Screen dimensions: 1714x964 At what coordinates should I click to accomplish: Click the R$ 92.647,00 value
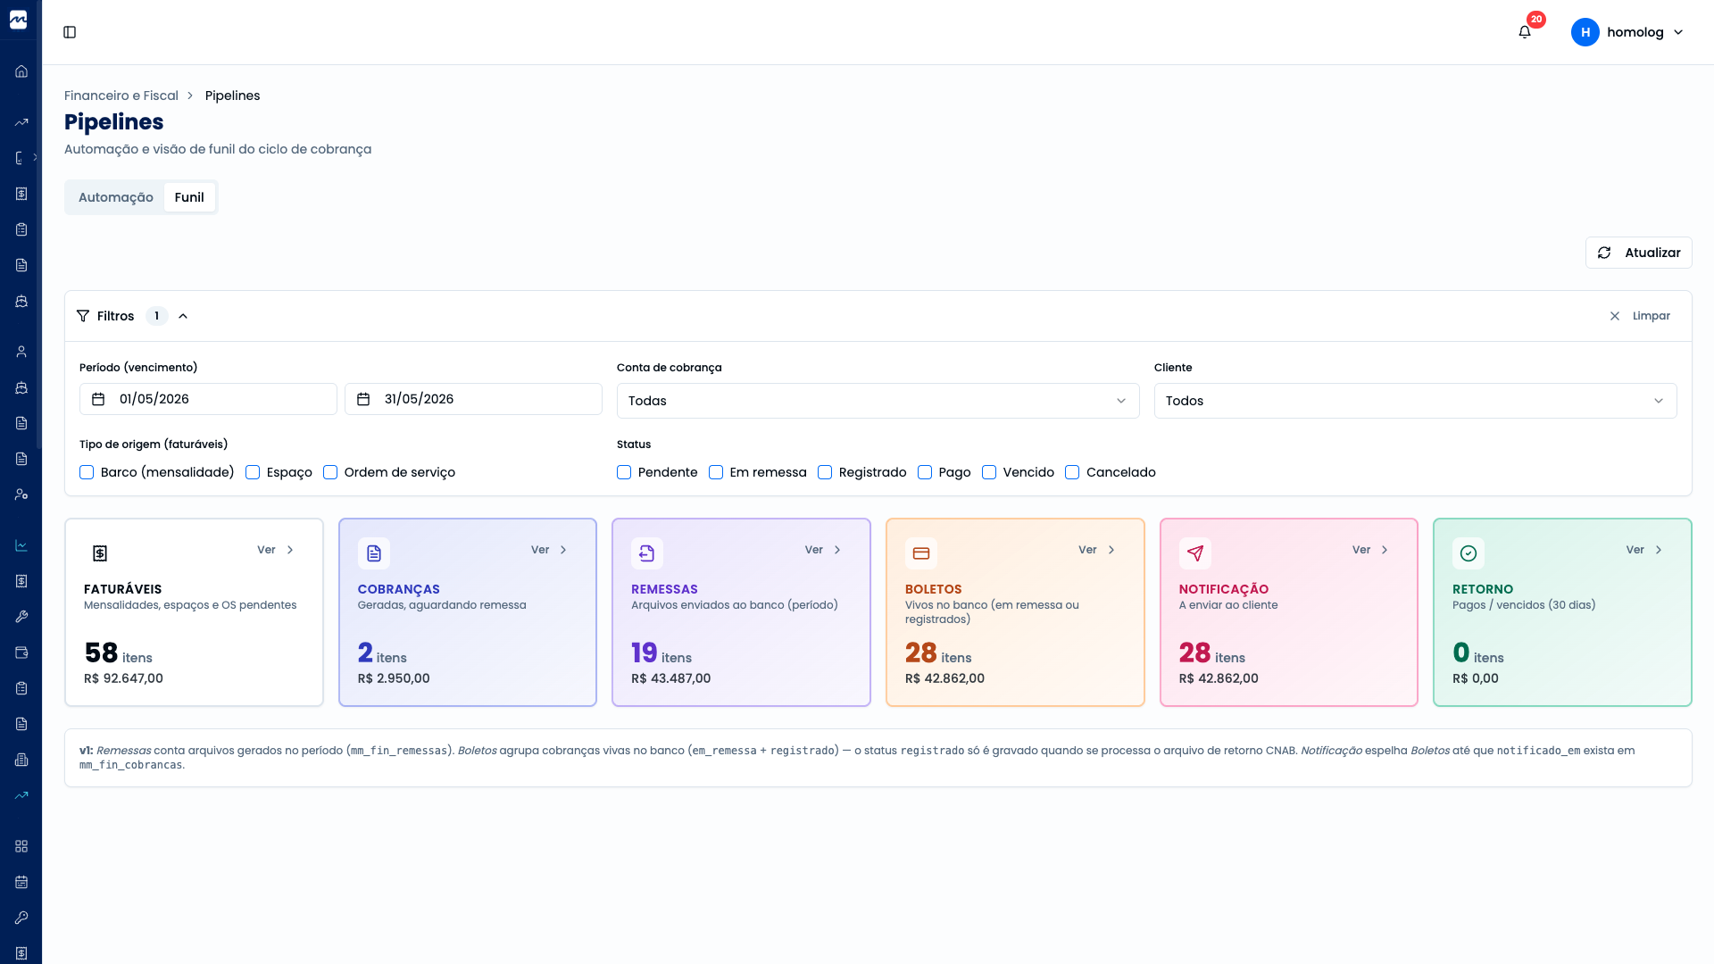(x=123, y=678)
